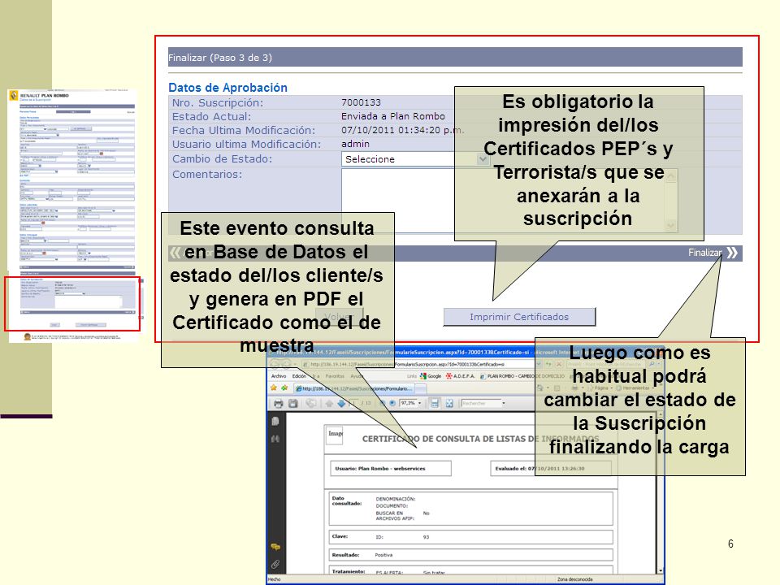Print the PDF certificate using the toolbar printer icon
This screenshot has width=780, height=585.
pos(278,404)
